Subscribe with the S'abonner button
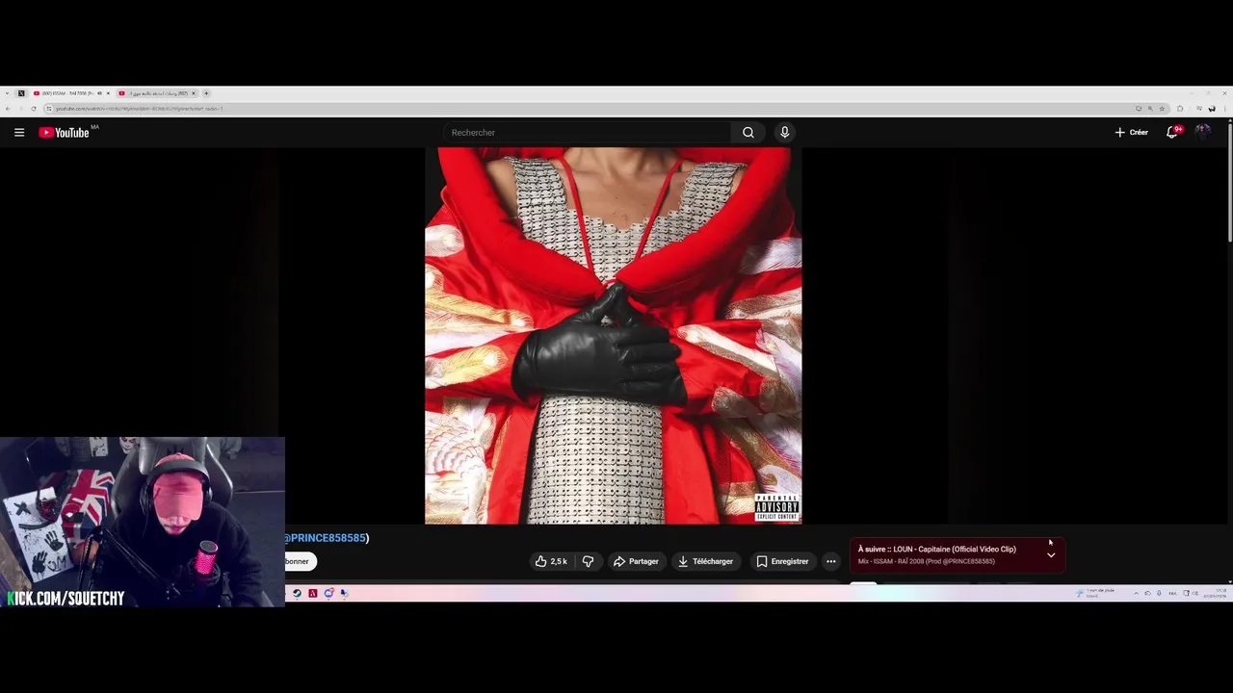The image size is (1233, 693). pyautogui.click(x=300, y=561)
